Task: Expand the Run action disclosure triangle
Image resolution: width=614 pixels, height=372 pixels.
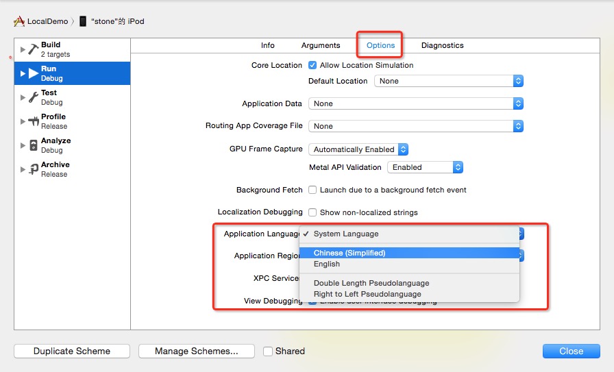Action: pos(23,73)
